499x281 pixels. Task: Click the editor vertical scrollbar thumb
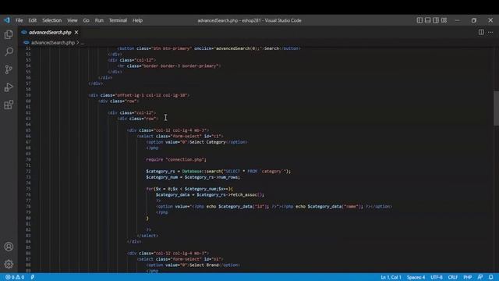pyautogui.click(x=496, y=108)
